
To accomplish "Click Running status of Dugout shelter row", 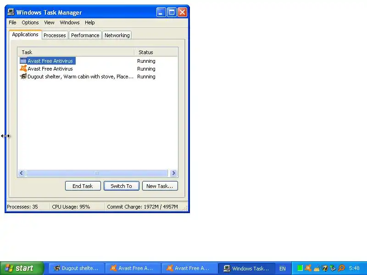I will (146, 77).
